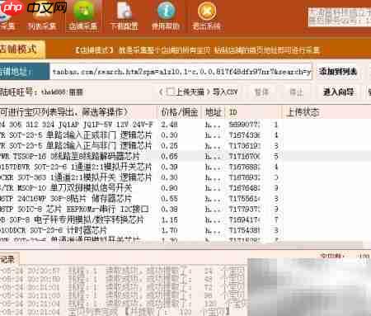The image size is (371, 316).
Task: Select the SOT-23-6 计时器芯片 row
Action: click(x=185, y=230)
